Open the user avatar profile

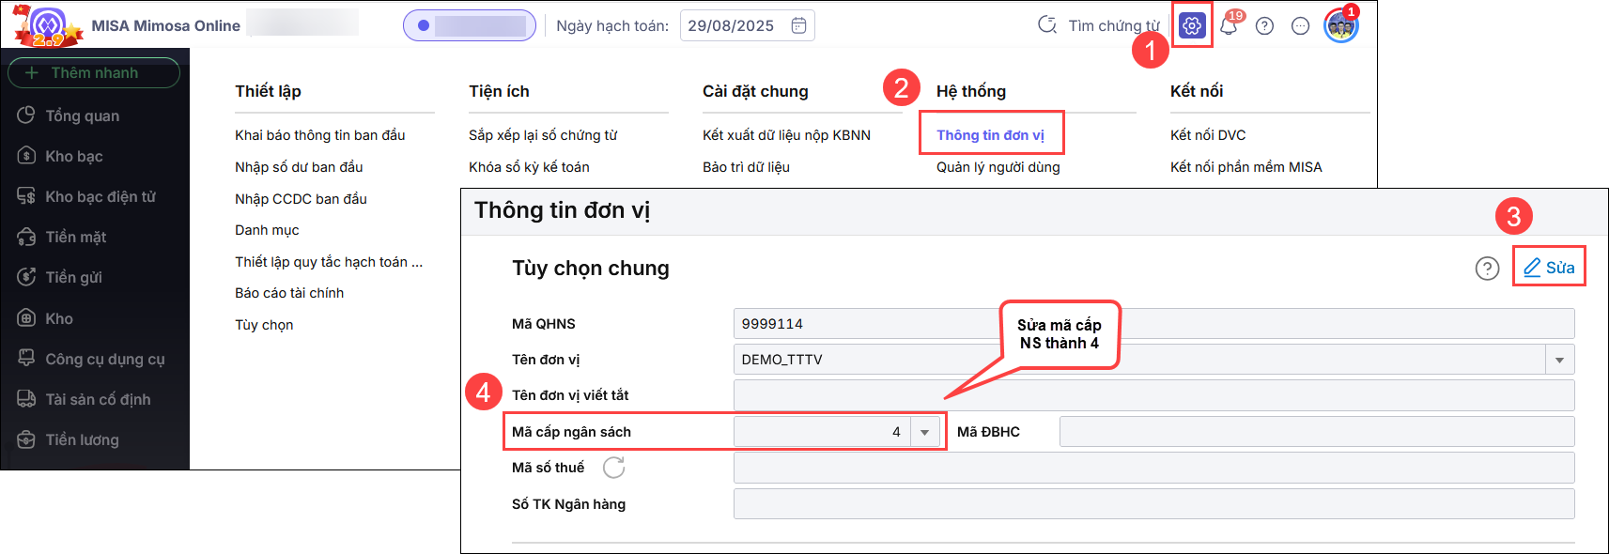coord(1340,26)
